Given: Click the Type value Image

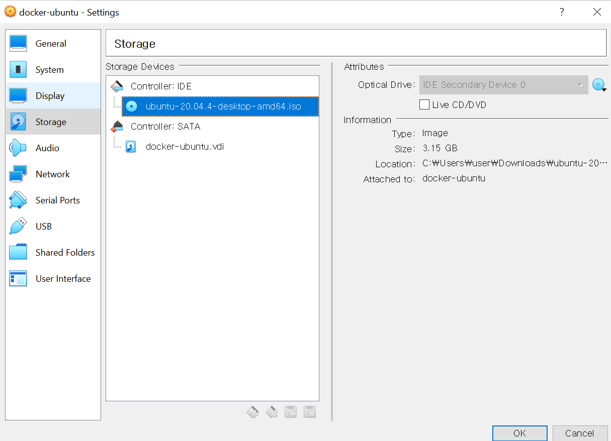Looking at the screenshot, I should [x=435, y=133].
